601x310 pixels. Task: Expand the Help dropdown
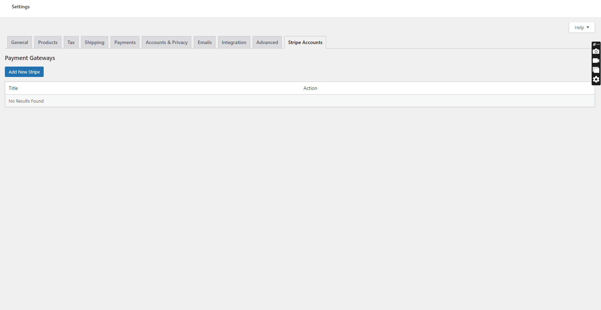pos(582,27)
